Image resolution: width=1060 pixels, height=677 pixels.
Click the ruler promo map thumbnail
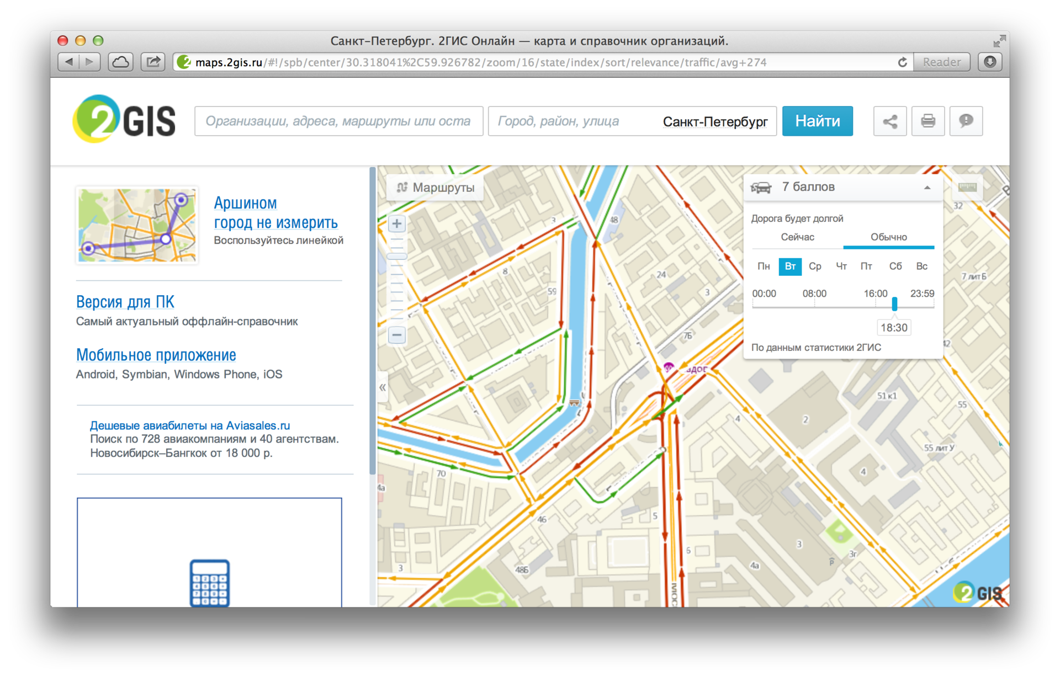click(137, 225)
